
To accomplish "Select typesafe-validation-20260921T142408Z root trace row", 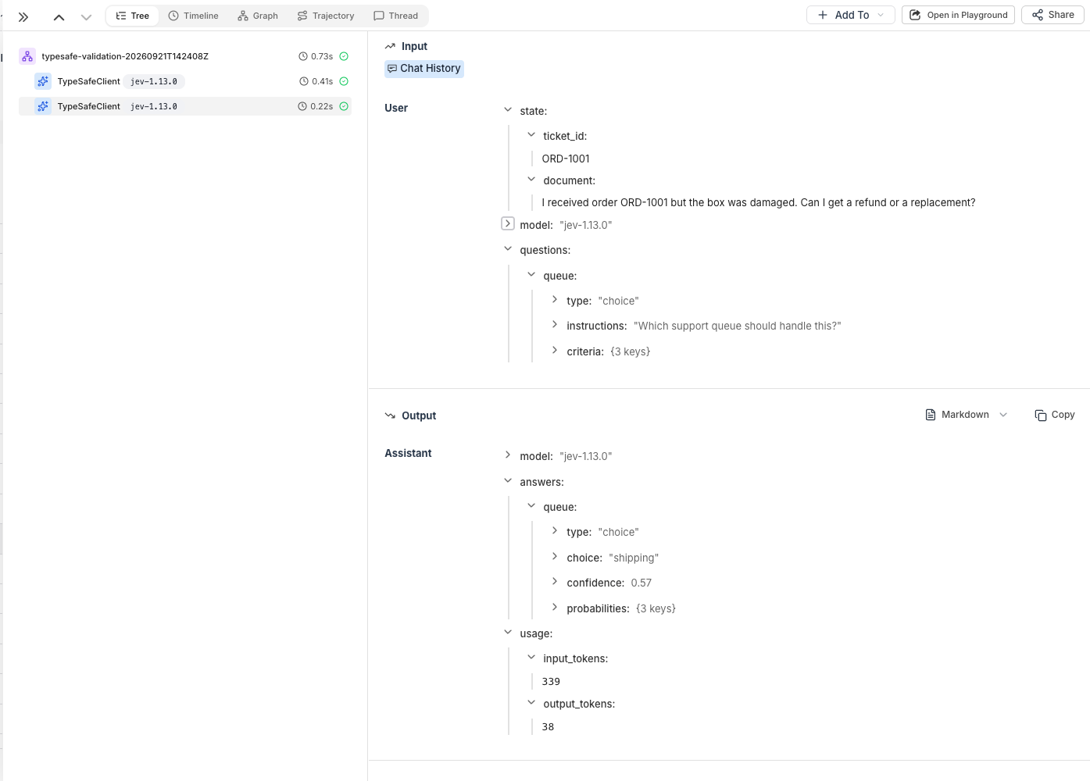I will click(184, 56).
